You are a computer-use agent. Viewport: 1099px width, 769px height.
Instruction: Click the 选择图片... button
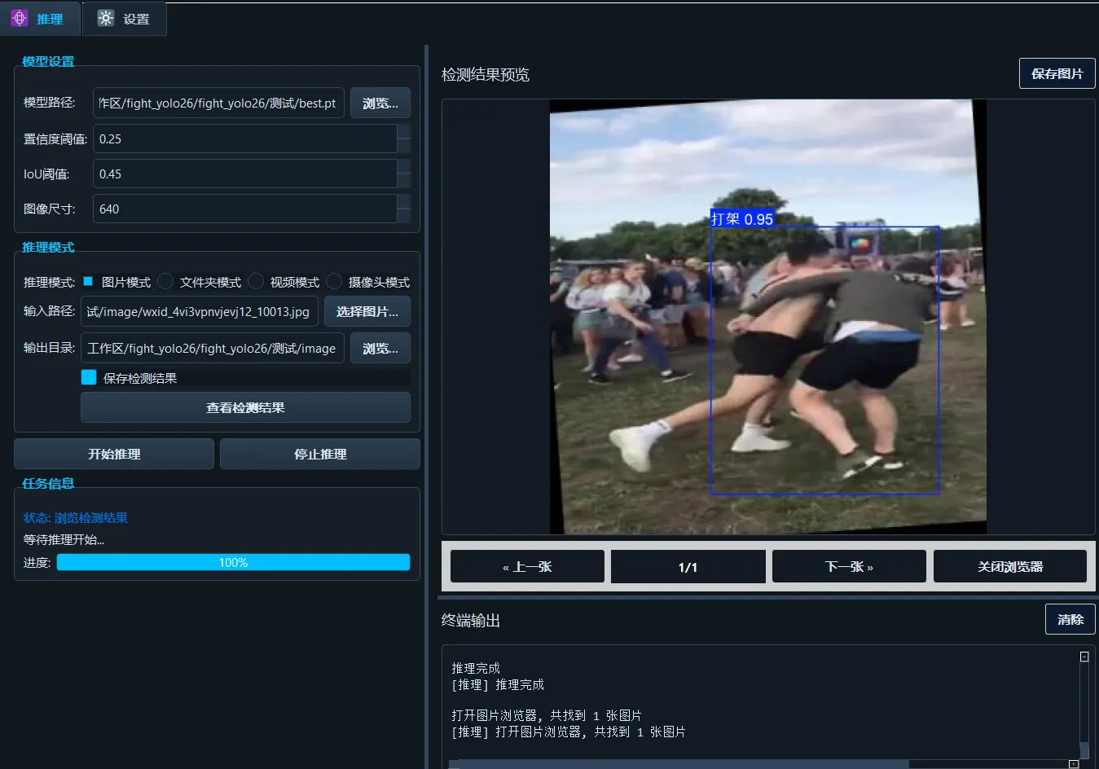click(367, 311)
